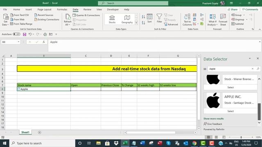
Task: Open Windows Start menu
Action: (x=5, y=143)
